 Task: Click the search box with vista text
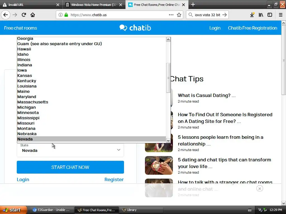pyautogui.click(x=208, y=15)
